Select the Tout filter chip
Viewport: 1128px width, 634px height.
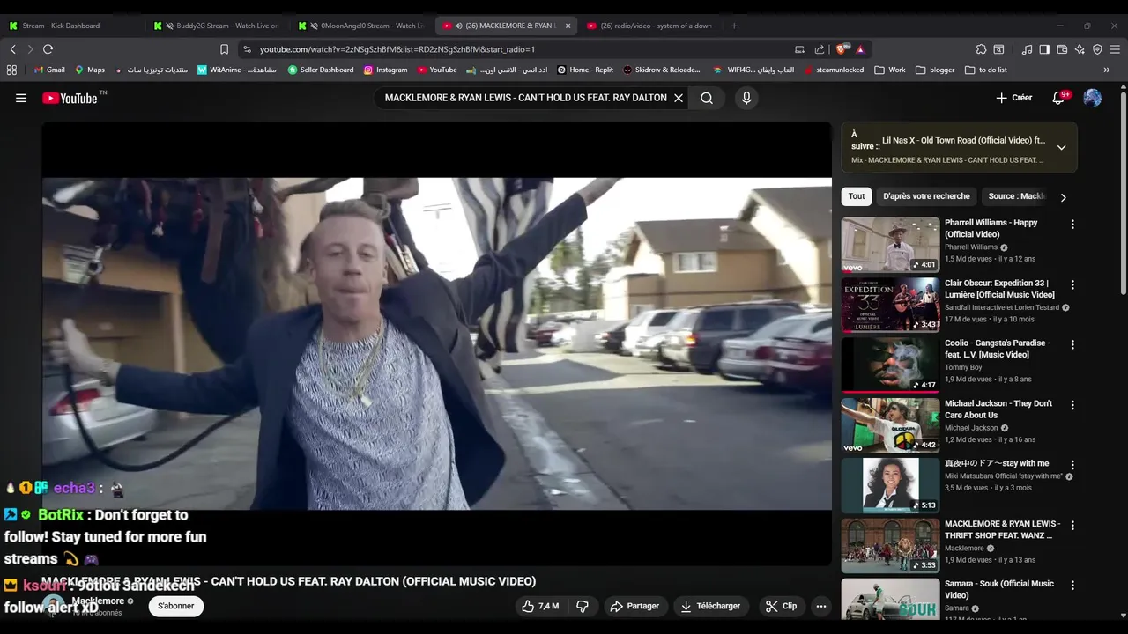point(857,196)
